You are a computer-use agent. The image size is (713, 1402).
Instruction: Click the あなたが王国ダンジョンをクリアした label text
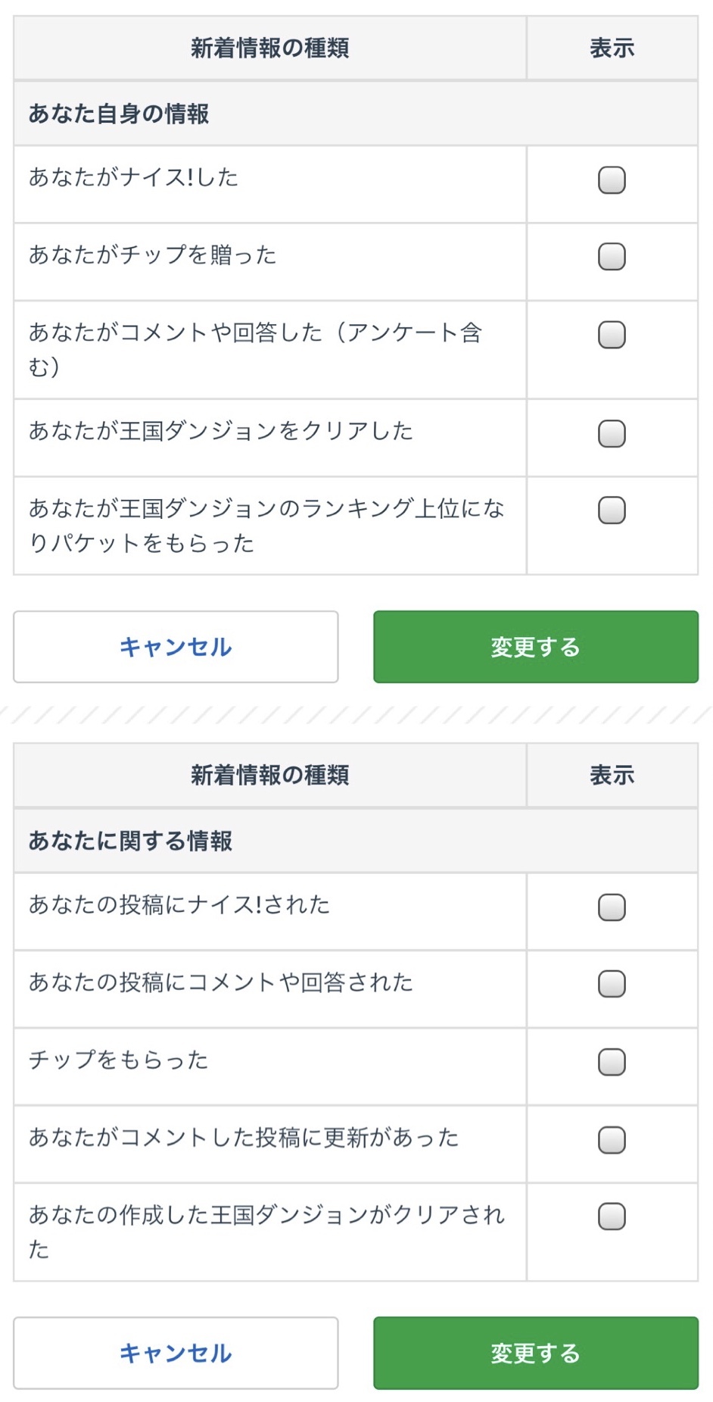221,431
